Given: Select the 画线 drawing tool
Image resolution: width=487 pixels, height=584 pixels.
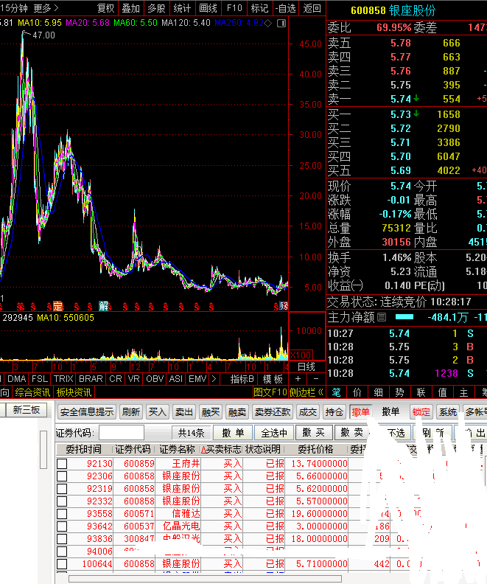Looking at the screenshot, I should pyautogui.click(x=208, y=8).
